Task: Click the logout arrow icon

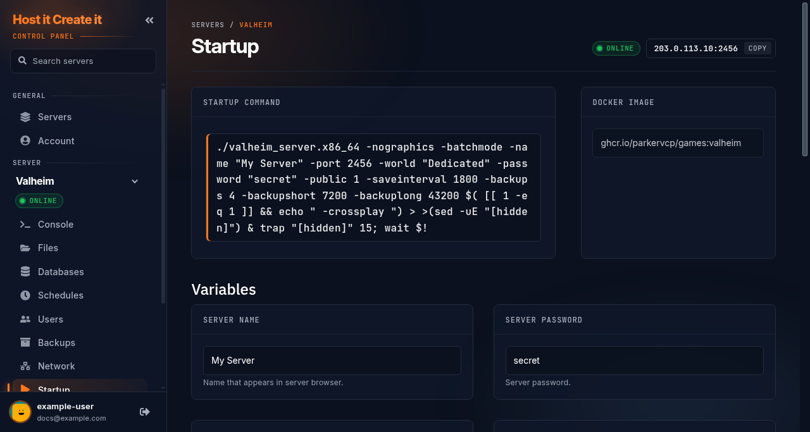Action: coord(145,412)
